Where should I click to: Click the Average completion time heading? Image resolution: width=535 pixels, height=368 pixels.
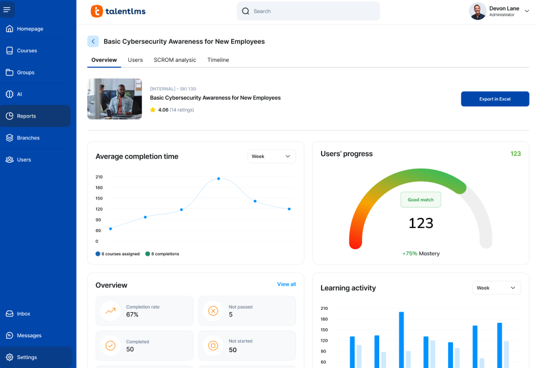click(137, 157)
